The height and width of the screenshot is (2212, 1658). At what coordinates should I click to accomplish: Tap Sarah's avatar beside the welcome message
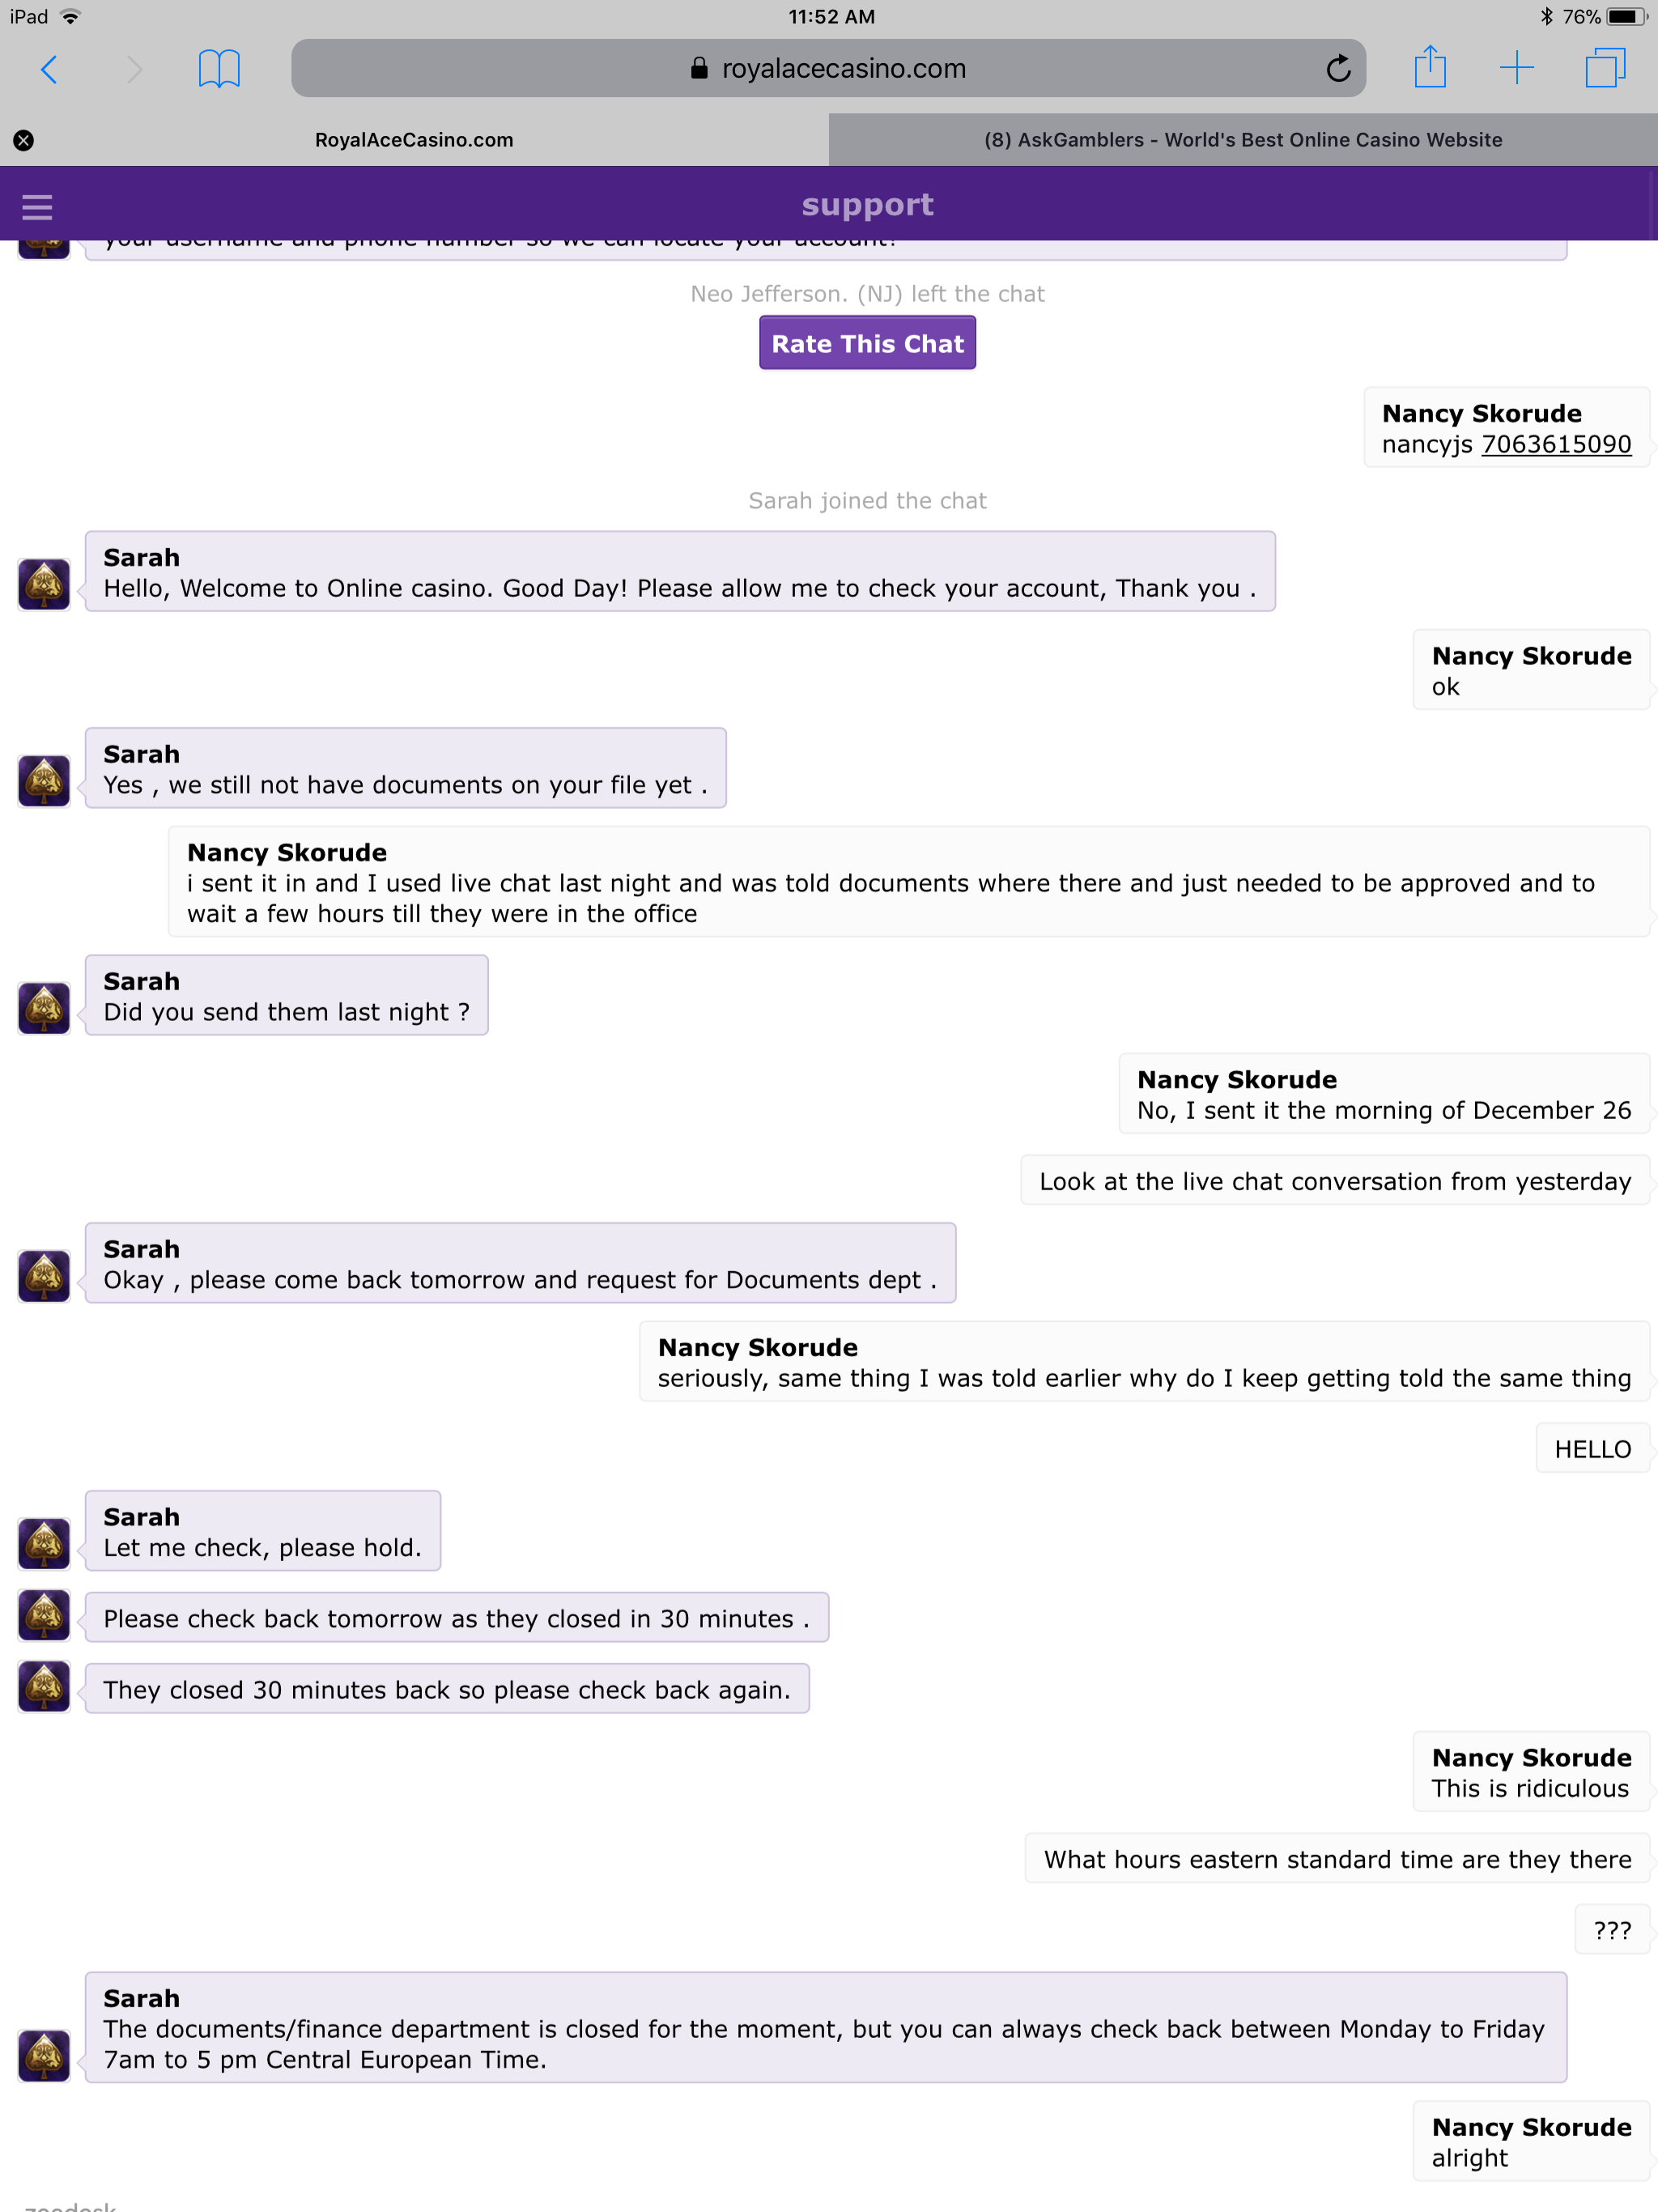tap(44, 584)
